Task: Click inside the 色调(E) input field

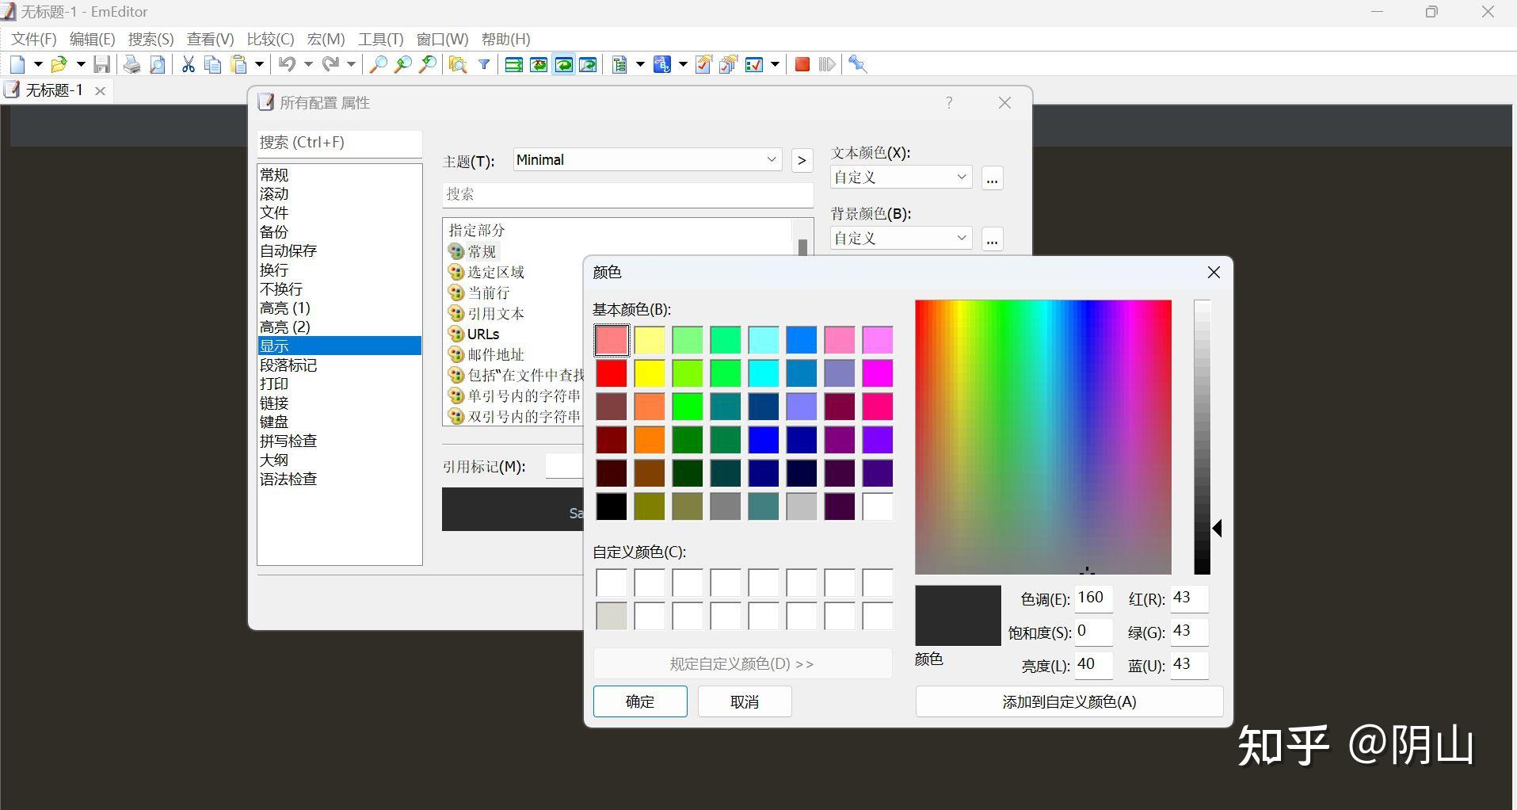Action: [1092, 598]
